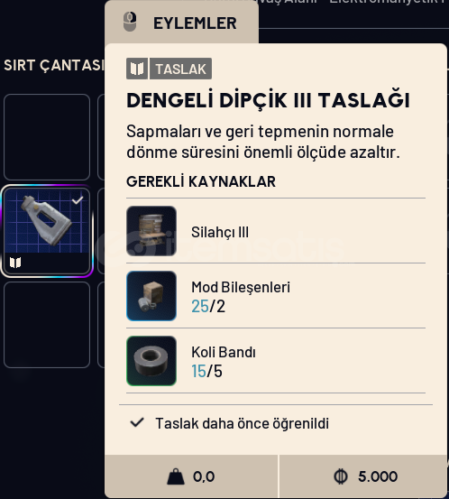
Task: Click the coin currency icon near 5.000
Action: (341, 476)
